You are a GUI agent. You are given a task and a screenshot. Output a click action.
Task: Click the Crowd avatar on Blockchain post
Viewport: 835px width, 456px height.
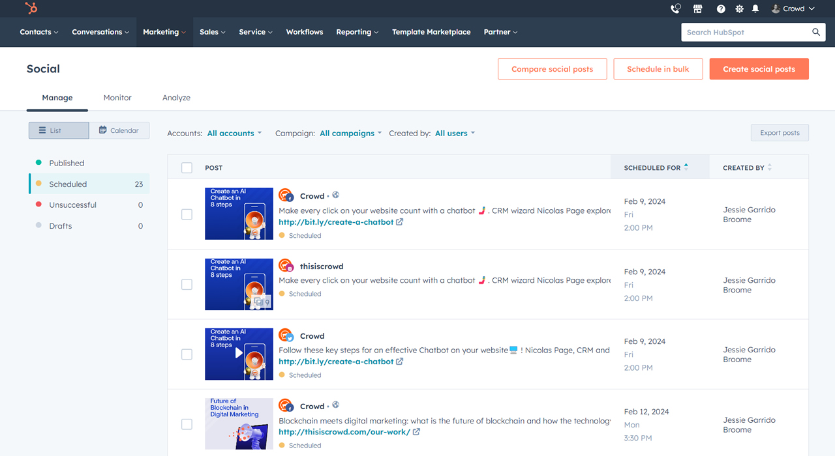point(286,406)
